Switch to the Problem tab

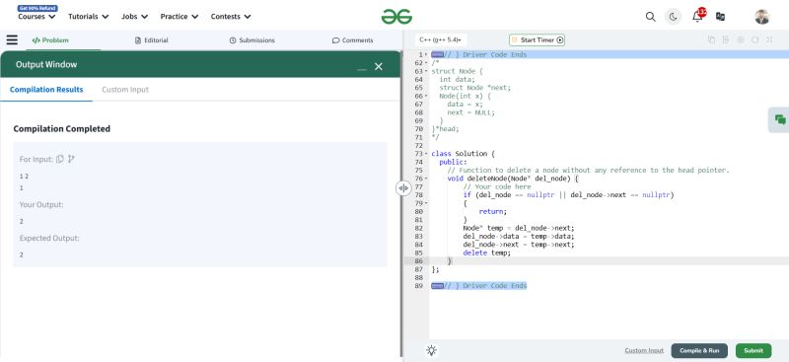[x=50, y=40]
